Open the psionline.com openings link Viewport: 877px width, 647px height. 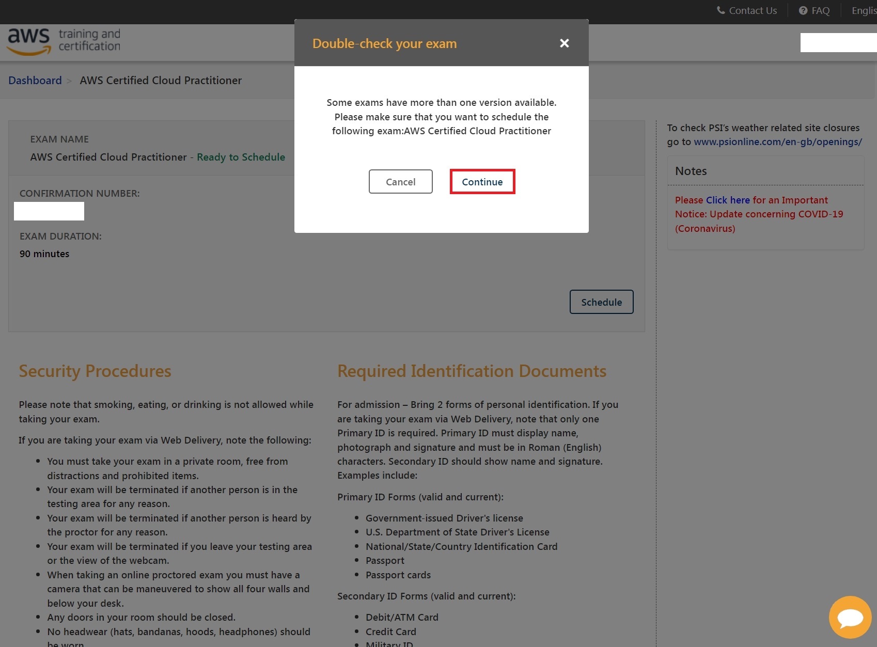click(777, 141)
